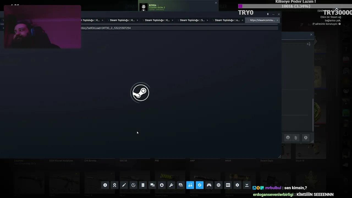Open the guides book icon
This screenshot has height=198, width=352.
coord(143,185)
